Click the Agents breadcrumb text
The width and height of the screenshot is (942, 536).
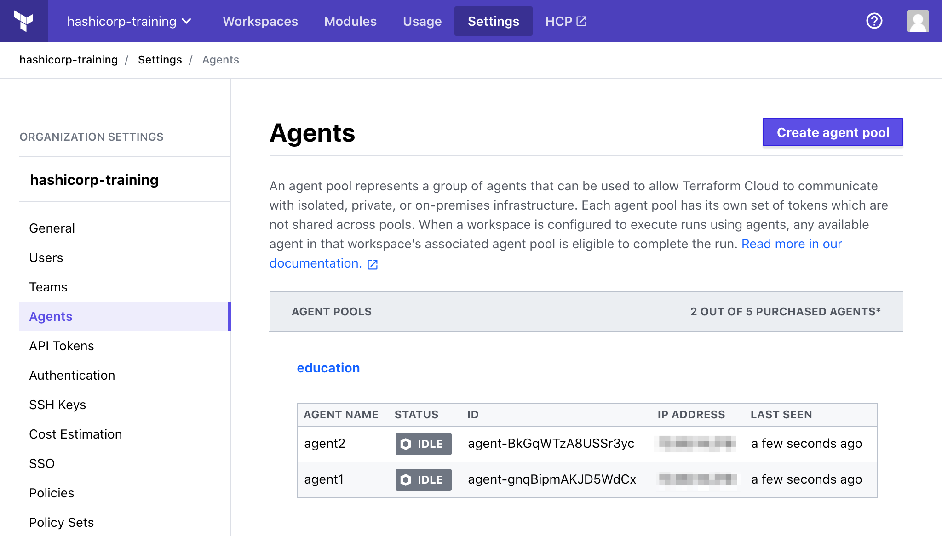pyautogui.click(x=221, y=60)
